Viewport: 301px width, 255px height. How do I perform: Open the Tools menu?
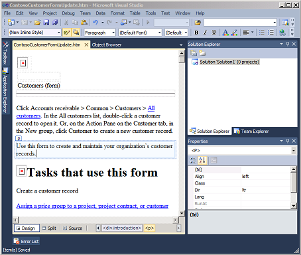pos(150,13)
